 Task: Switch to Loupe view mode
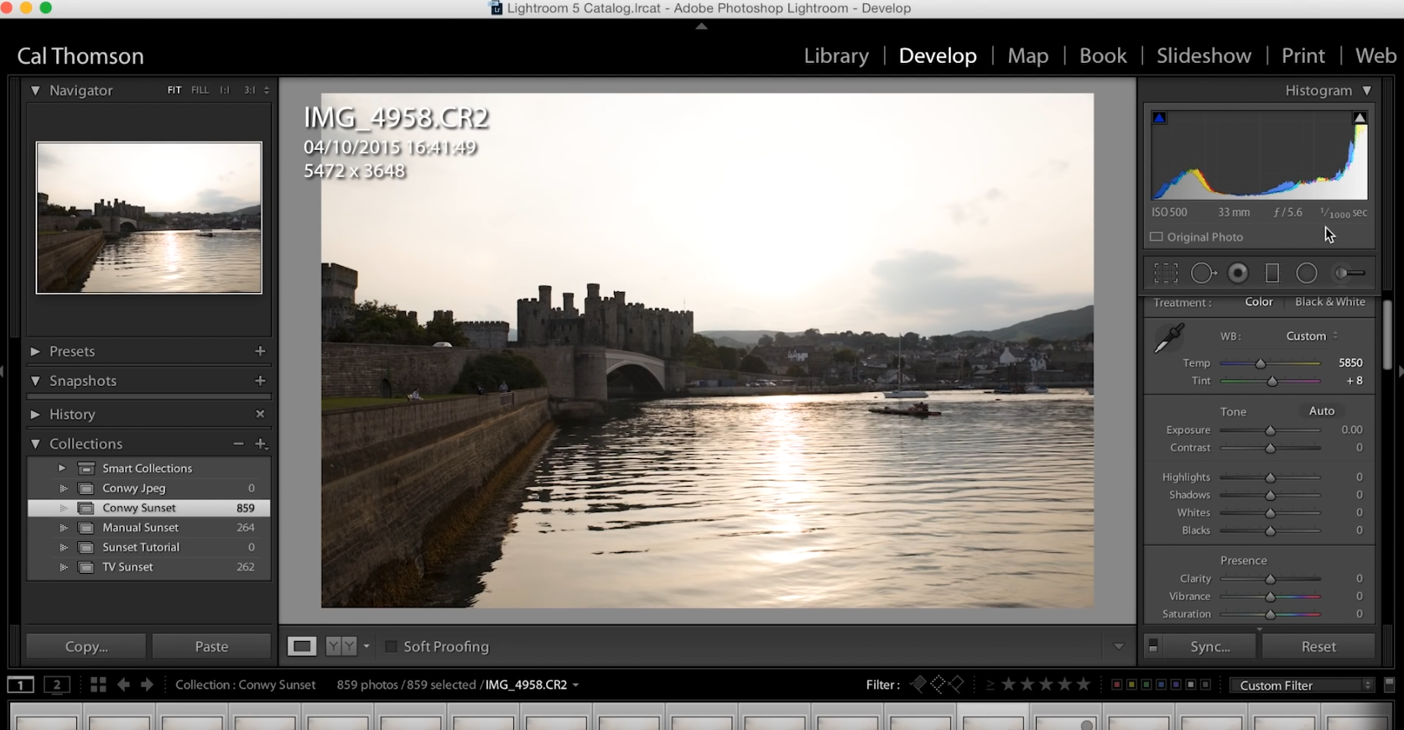[x=302, y=646]
